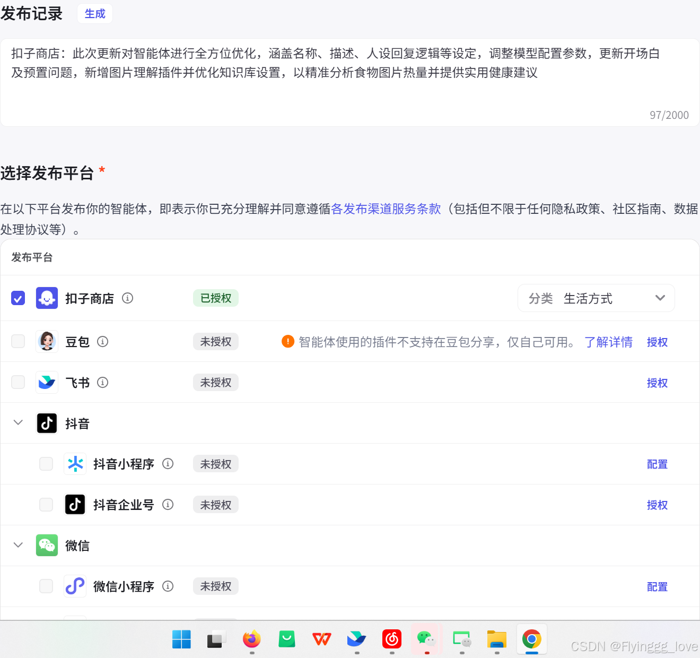Click the 微信小程序 logo icon
The image size is (700, 658).
click(x=75, y=586)
